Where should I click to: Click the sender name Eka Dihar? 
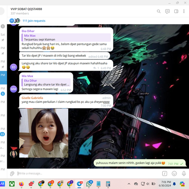click(x=28, y=31)
